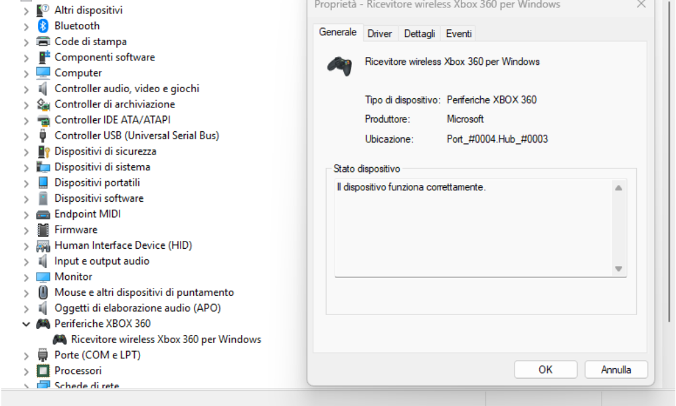Click the Bluetooth category icon
The width and height of the screenshot is (676, 406).
[x=42, y=26]
